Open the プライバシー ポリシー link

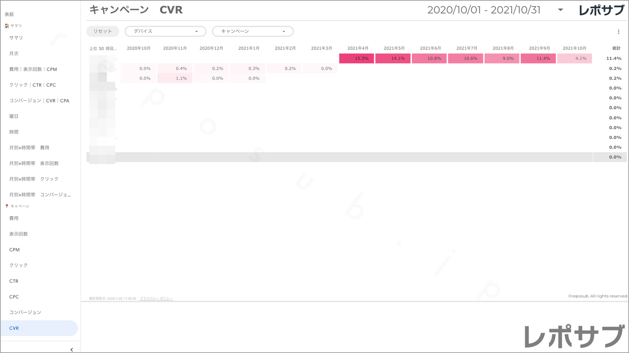[156, 299]
